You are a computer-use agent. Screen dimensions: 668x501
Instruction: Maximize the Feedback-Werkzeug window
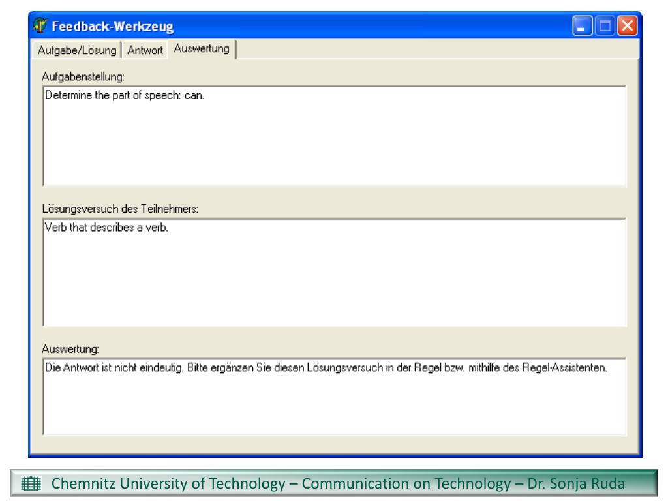tap(605, 25)
